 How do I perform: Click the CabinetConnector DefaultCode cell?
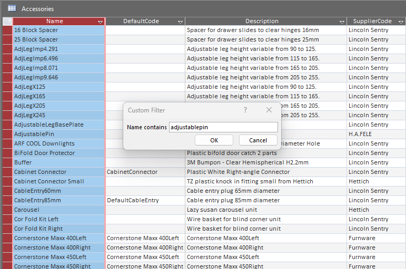(x=145, y=172)
